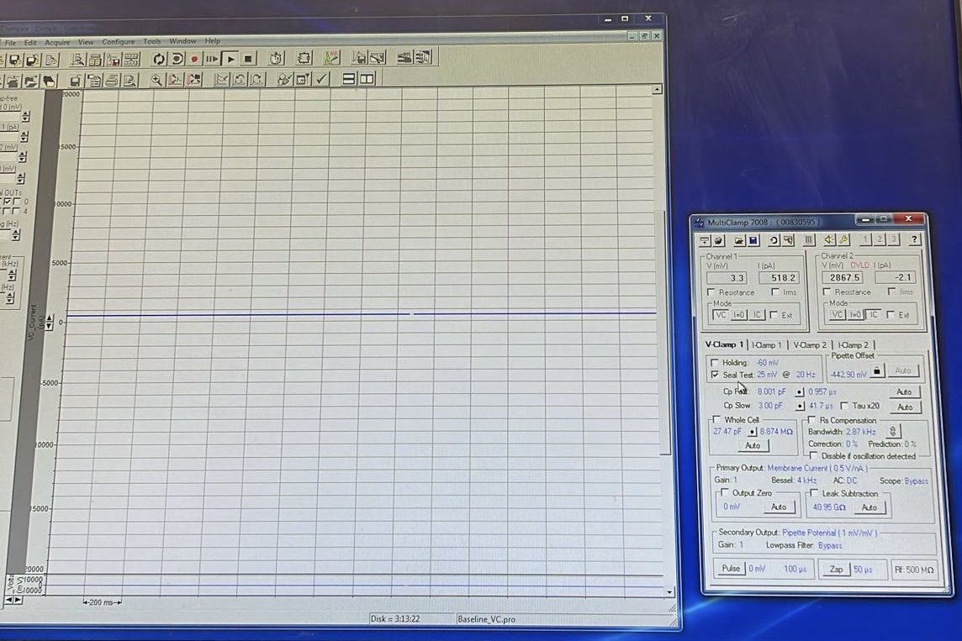This screenshot has width=962, height=641.
Task: Toggle Disable if oscillation detected checkbox
Action: tap(813, 456)
